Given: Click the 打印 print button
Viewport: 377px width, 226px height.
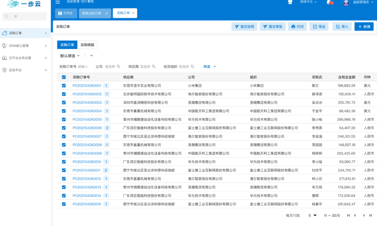Looking at the screenshot, I should [x=297, y=27].
